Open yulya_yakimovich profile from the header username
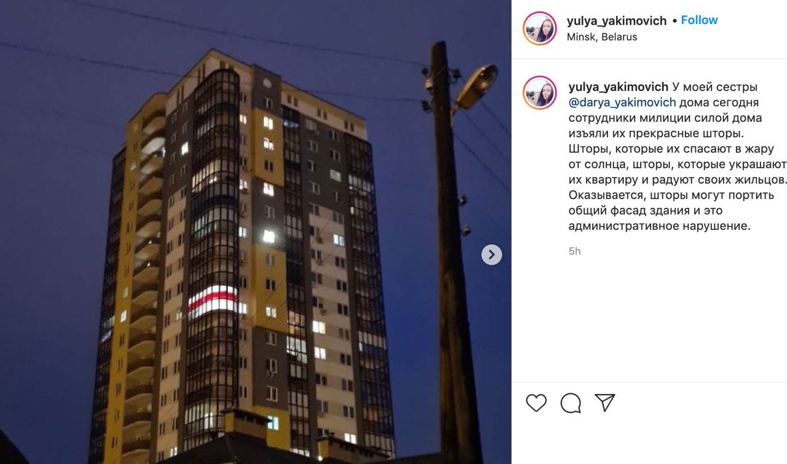The width and height of the screenshot is (787, 464). click(x=617, y=21)
